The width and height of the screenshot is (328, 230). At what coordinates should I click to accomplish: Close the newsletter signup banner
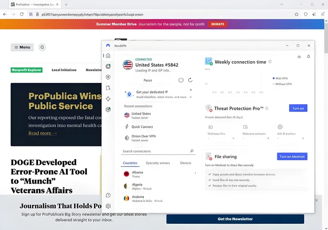pyautogui.click(x=317, y=200)
